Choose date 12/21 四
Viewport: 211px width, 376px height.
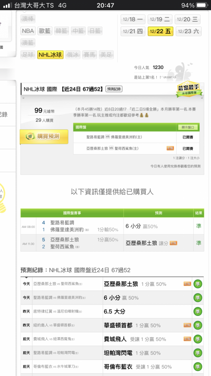pos(133,31)
